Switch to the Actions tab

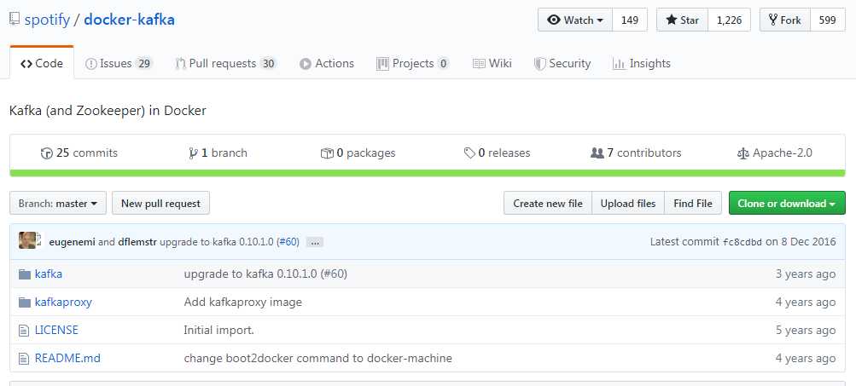tap(327, 63)
